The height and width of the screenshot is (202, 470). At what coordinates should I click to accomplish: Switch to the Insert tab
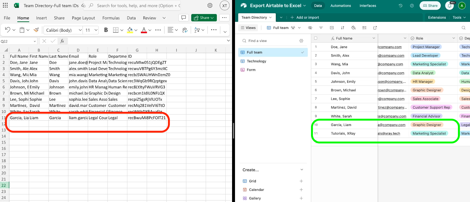coord(41,18)
